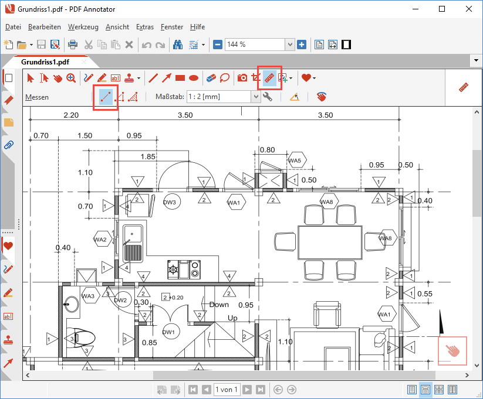Select the Ellipse shape tool

point(194,78)
